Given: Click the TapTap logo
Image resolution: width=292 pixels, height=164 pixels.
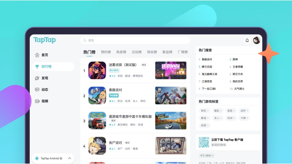Looking at the screenshot, I should (x=45, y=40).
